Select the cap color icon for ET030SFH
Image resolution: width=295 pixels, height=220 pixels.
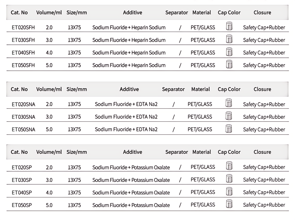coord(229,39)
